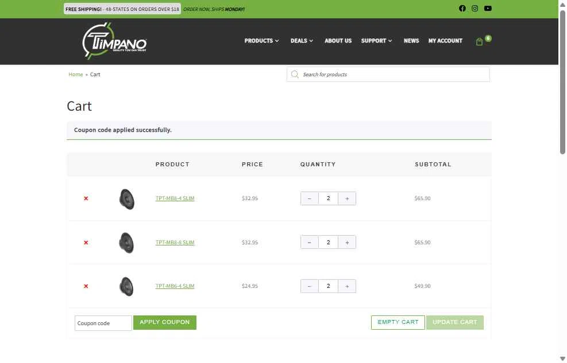Open the News page

[411, 41]
